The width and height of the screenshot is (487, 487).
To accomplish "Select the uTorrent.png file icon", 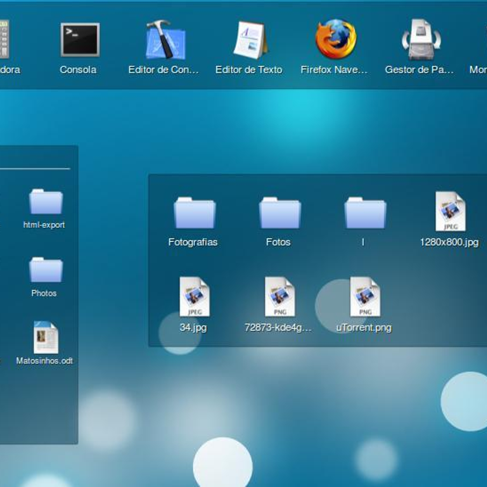I will point(365,297).
